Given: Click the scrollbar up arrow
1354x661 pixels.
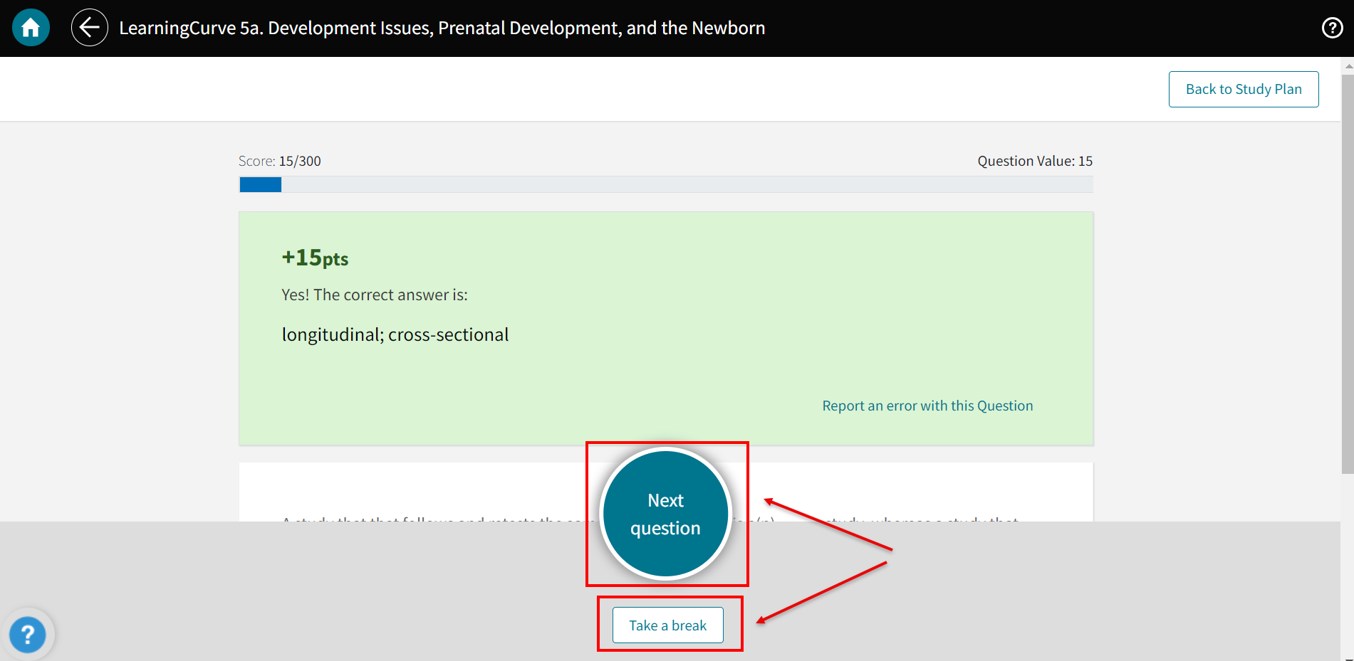Looking at the screenshot, I should [x=1348, y=65].
